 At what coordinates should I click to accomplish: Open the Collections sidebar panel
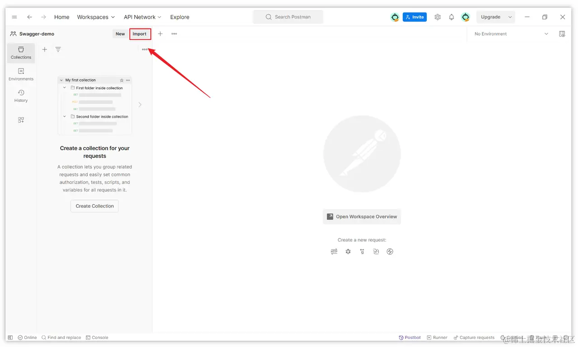tap(21, 53)
